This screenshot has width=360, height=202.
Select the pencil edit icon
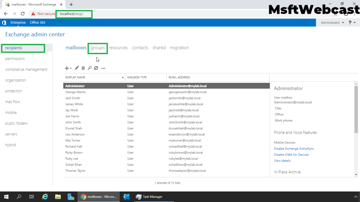click(76, 68)
